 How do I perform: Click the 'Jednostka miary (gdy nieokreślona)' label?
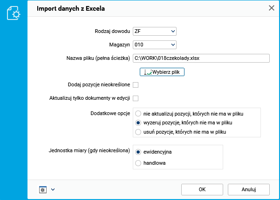coord(89,151)
